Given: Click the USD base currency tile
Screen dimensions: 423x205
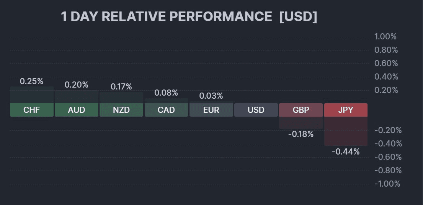Looking at the screenshot, I should (256, 110).
